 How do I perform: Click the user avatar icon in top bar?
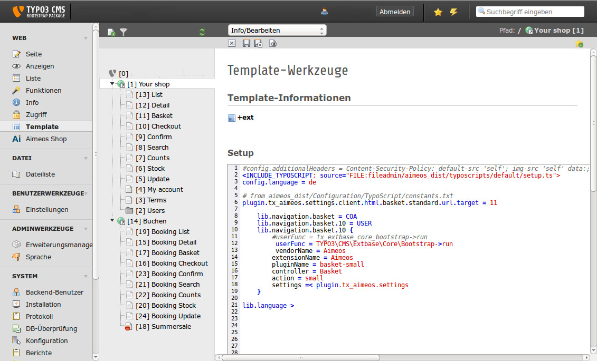coord(325,12)
